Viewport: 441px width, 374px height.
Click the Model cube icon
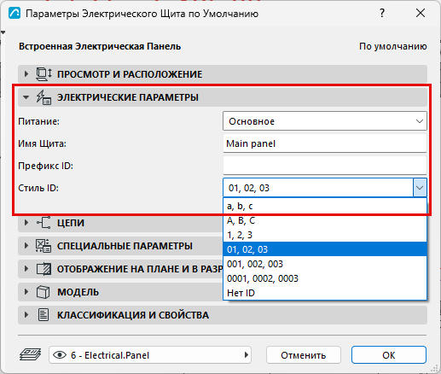pos(43,292)
